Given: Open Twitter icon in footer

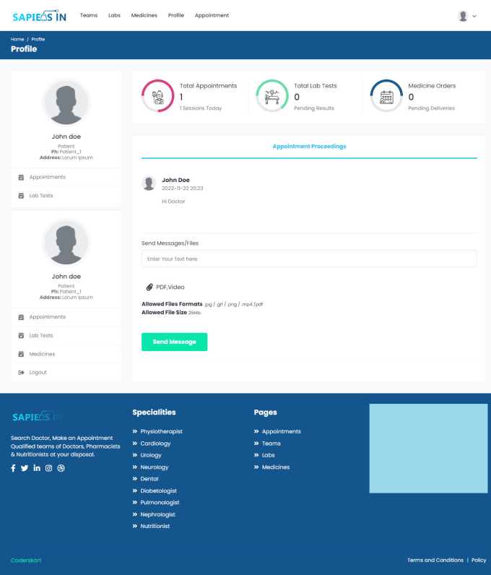Looking at the screenshot, I should [25, 468].
